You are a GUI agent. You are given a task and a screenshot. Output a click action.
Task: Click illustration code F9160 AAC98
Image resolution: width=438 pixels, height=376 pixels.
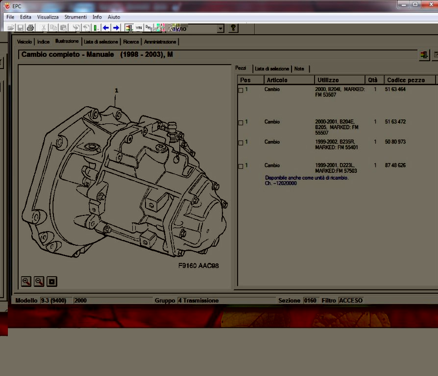click(198, 266)
